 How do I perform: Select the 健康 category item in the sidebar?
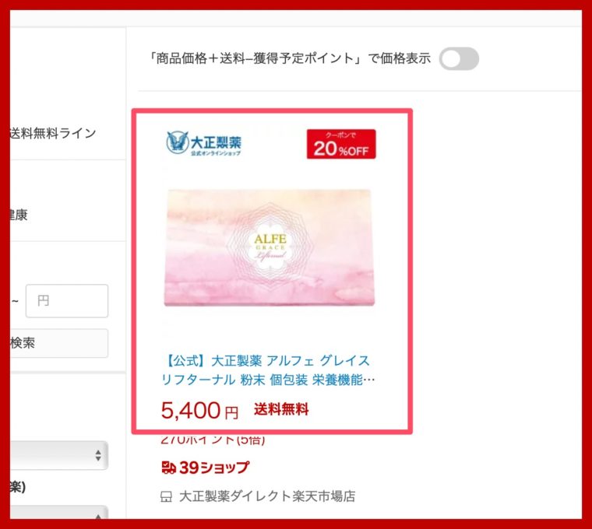pos(19,215)
